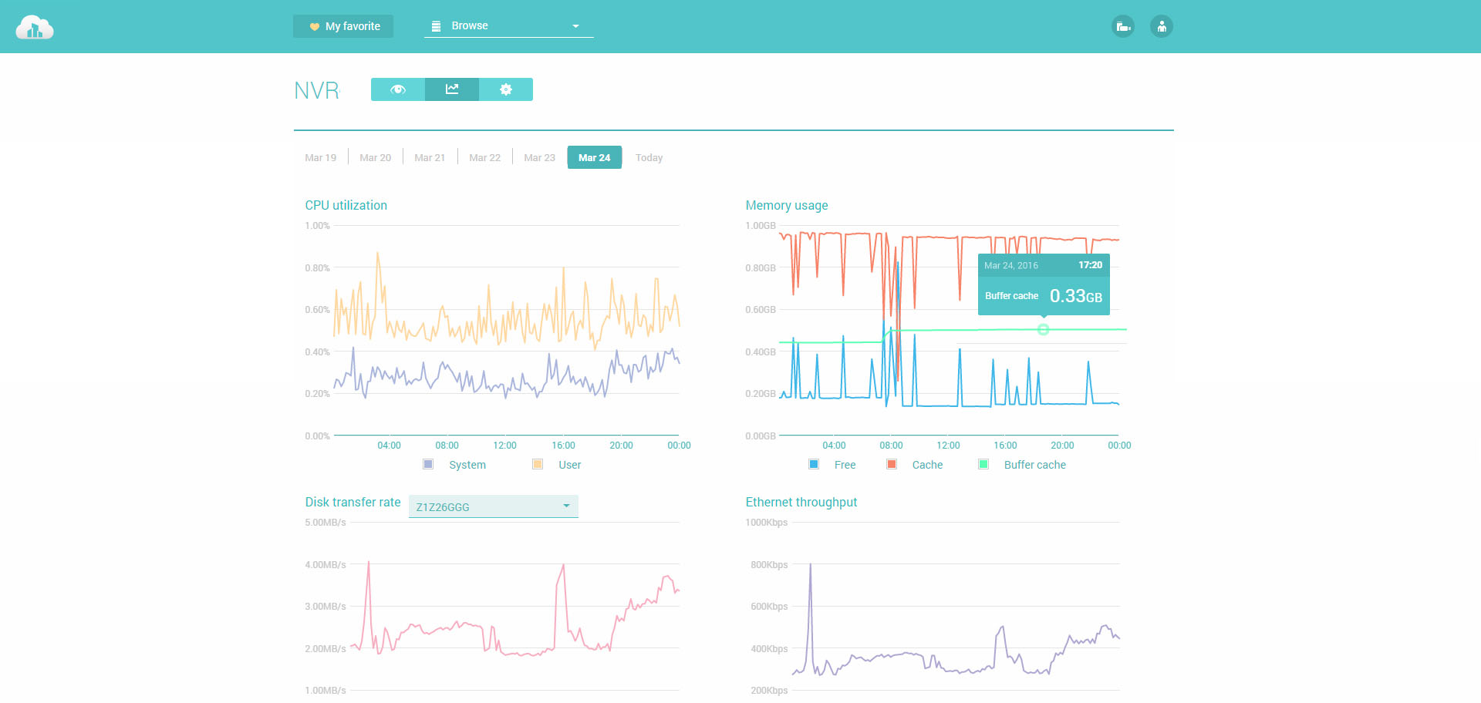Click the 0.33GB tooltip value
1481x703 pixels.
pyautogui.click(x=1076, y=296)
